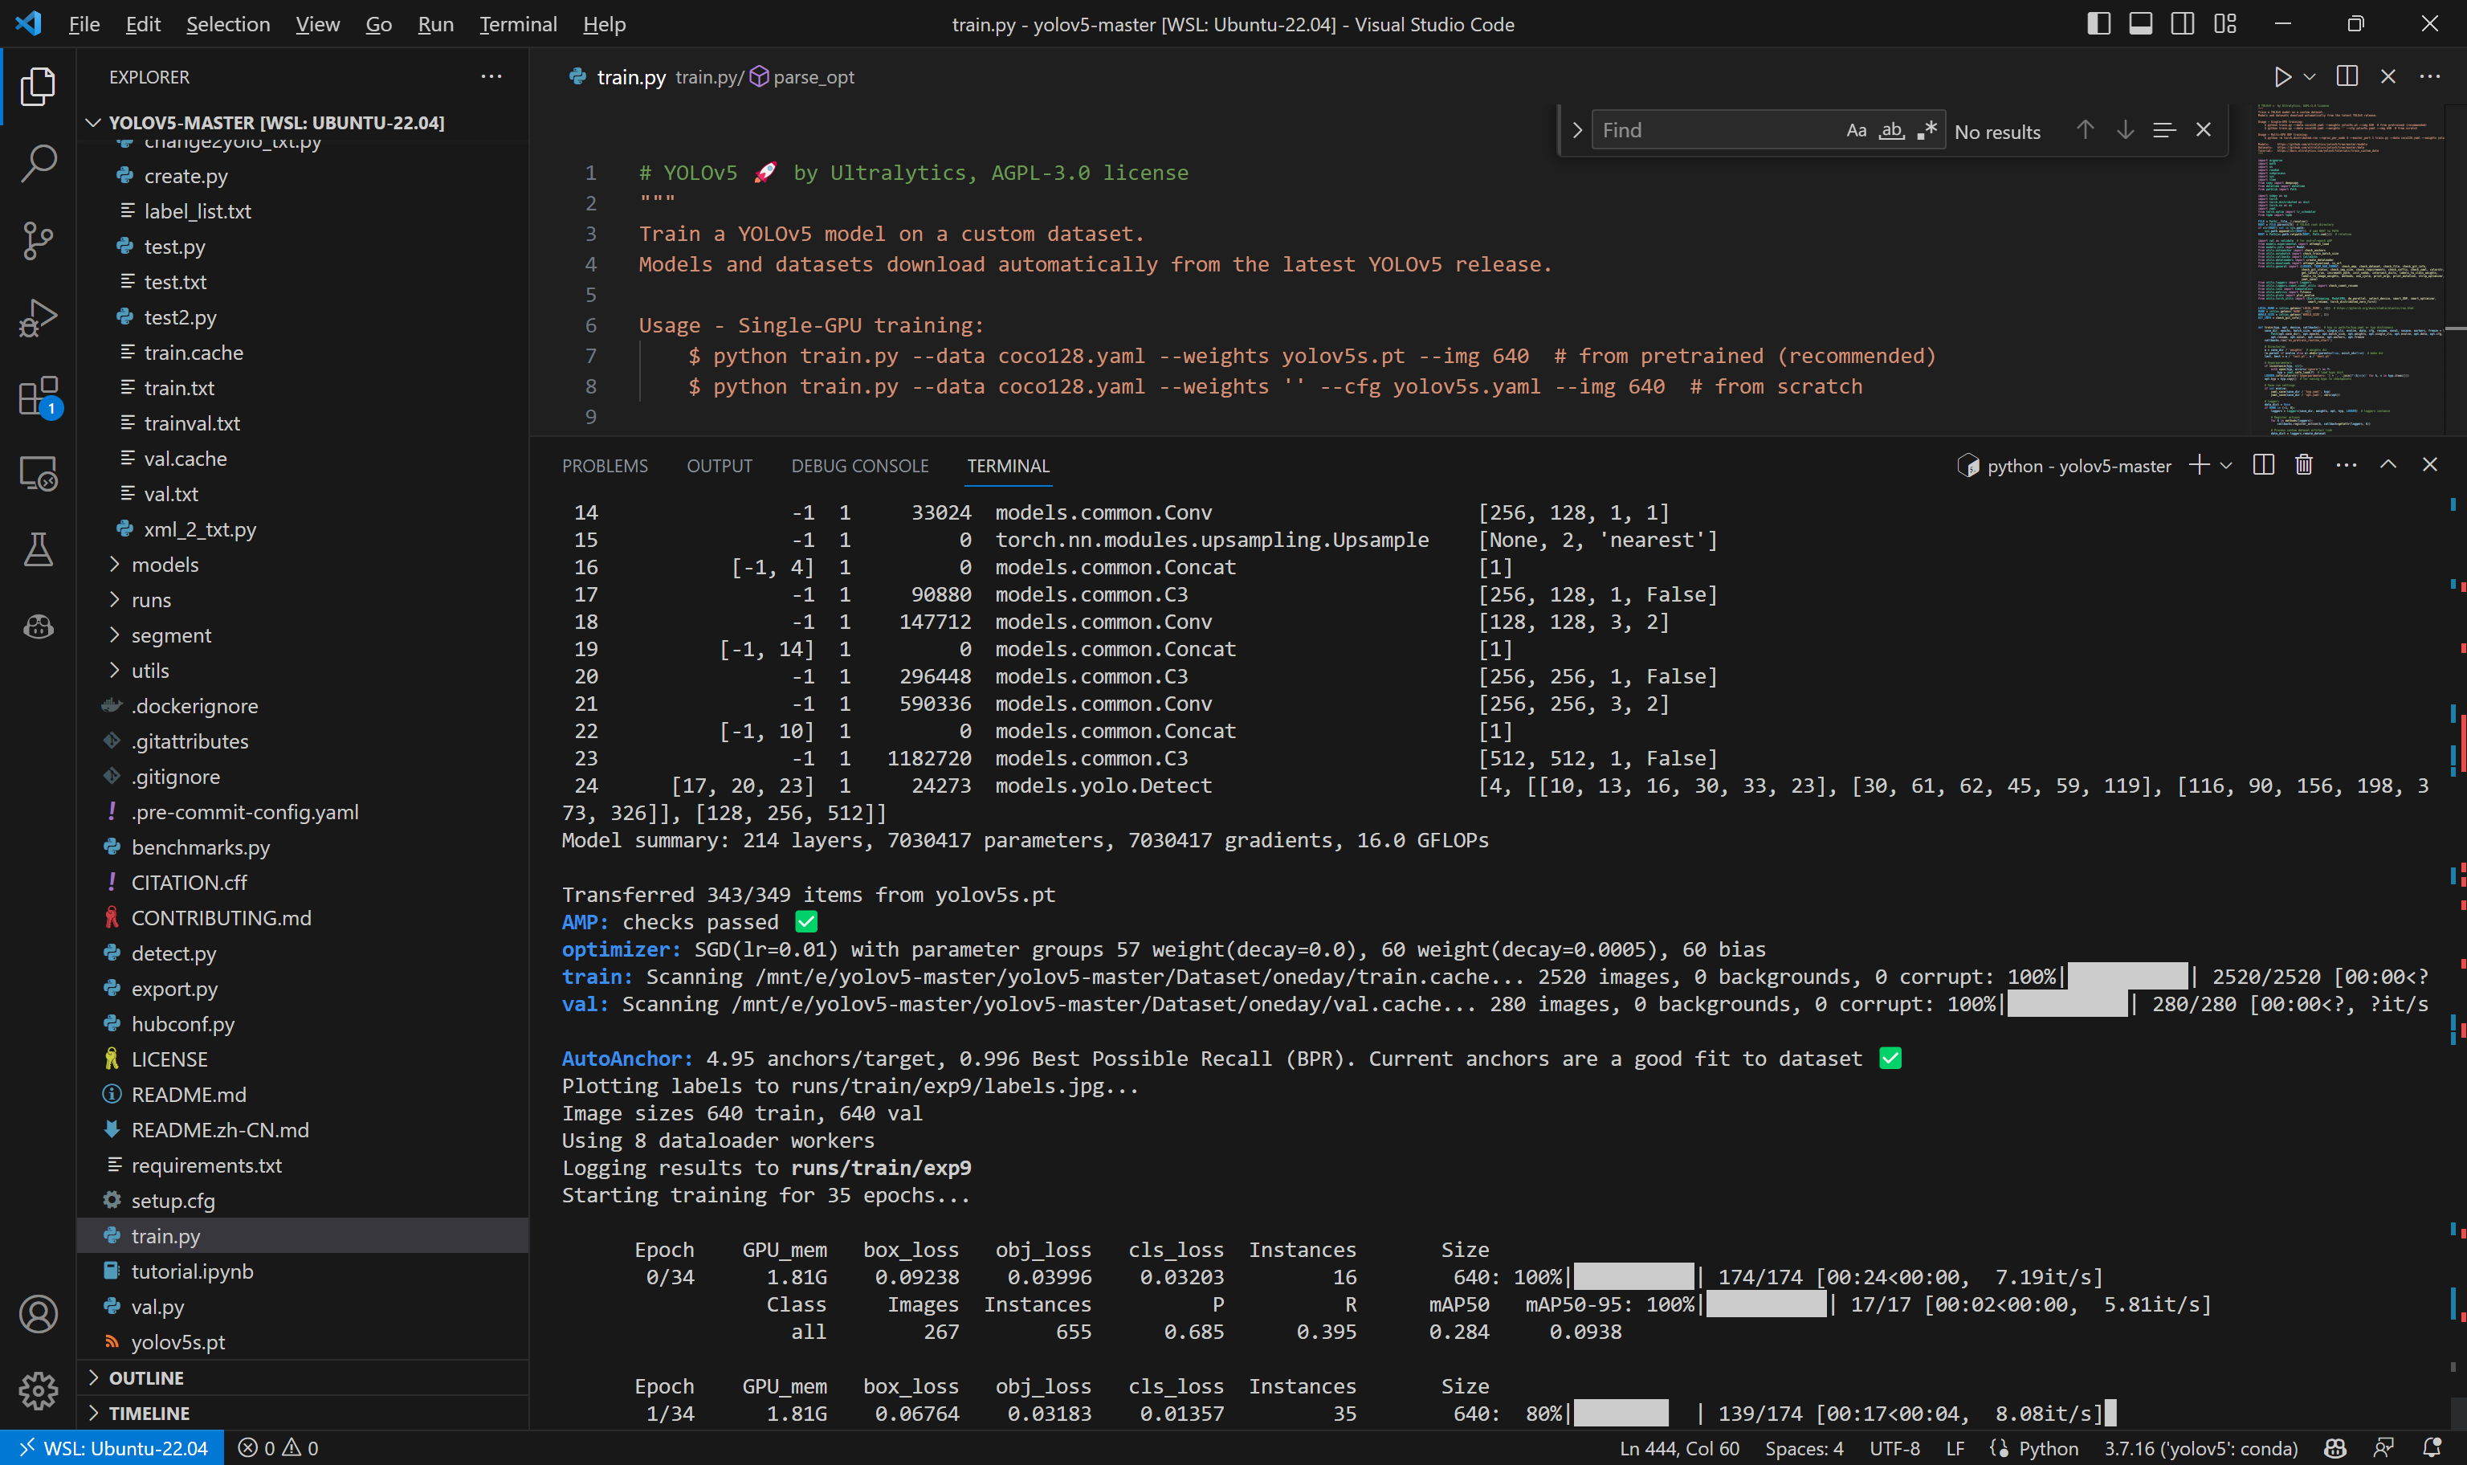Image resolution: width=2467 pixels, height=1465 pixels.
Task: Select interpreter 3.7.16 yolov5 conda
Action: click(2201, 1448)
